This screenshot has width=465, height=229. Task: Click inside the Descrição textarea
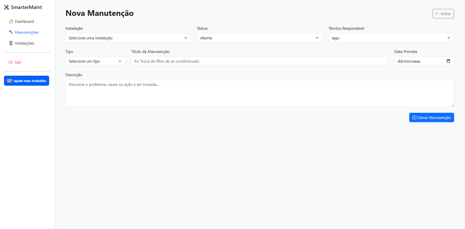259,93
